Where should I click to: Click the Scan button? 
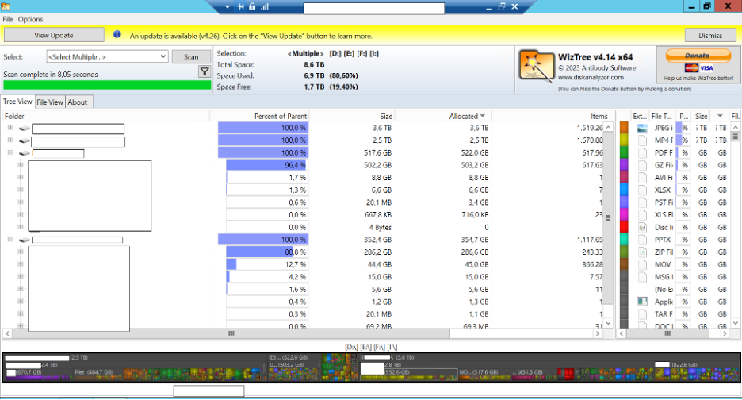tap(191, 57)
